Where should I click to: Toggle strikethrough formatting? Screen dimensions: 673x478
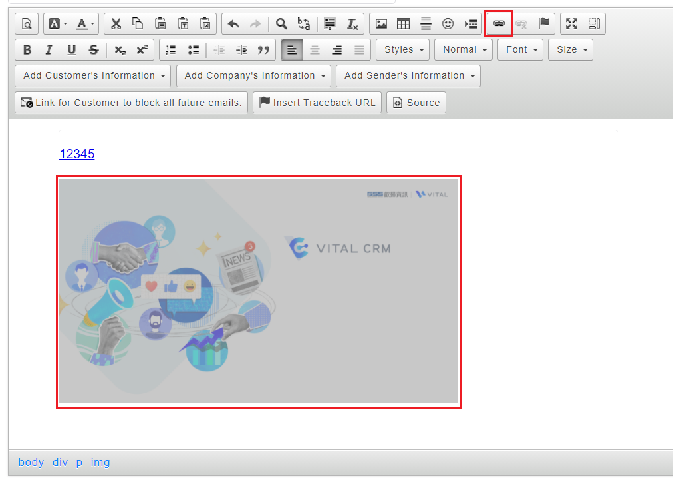(x=94, y=50)
